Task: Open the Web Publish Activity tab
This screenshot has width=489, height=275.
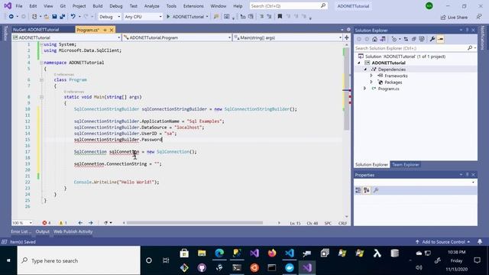Action: tap(73, 231)
